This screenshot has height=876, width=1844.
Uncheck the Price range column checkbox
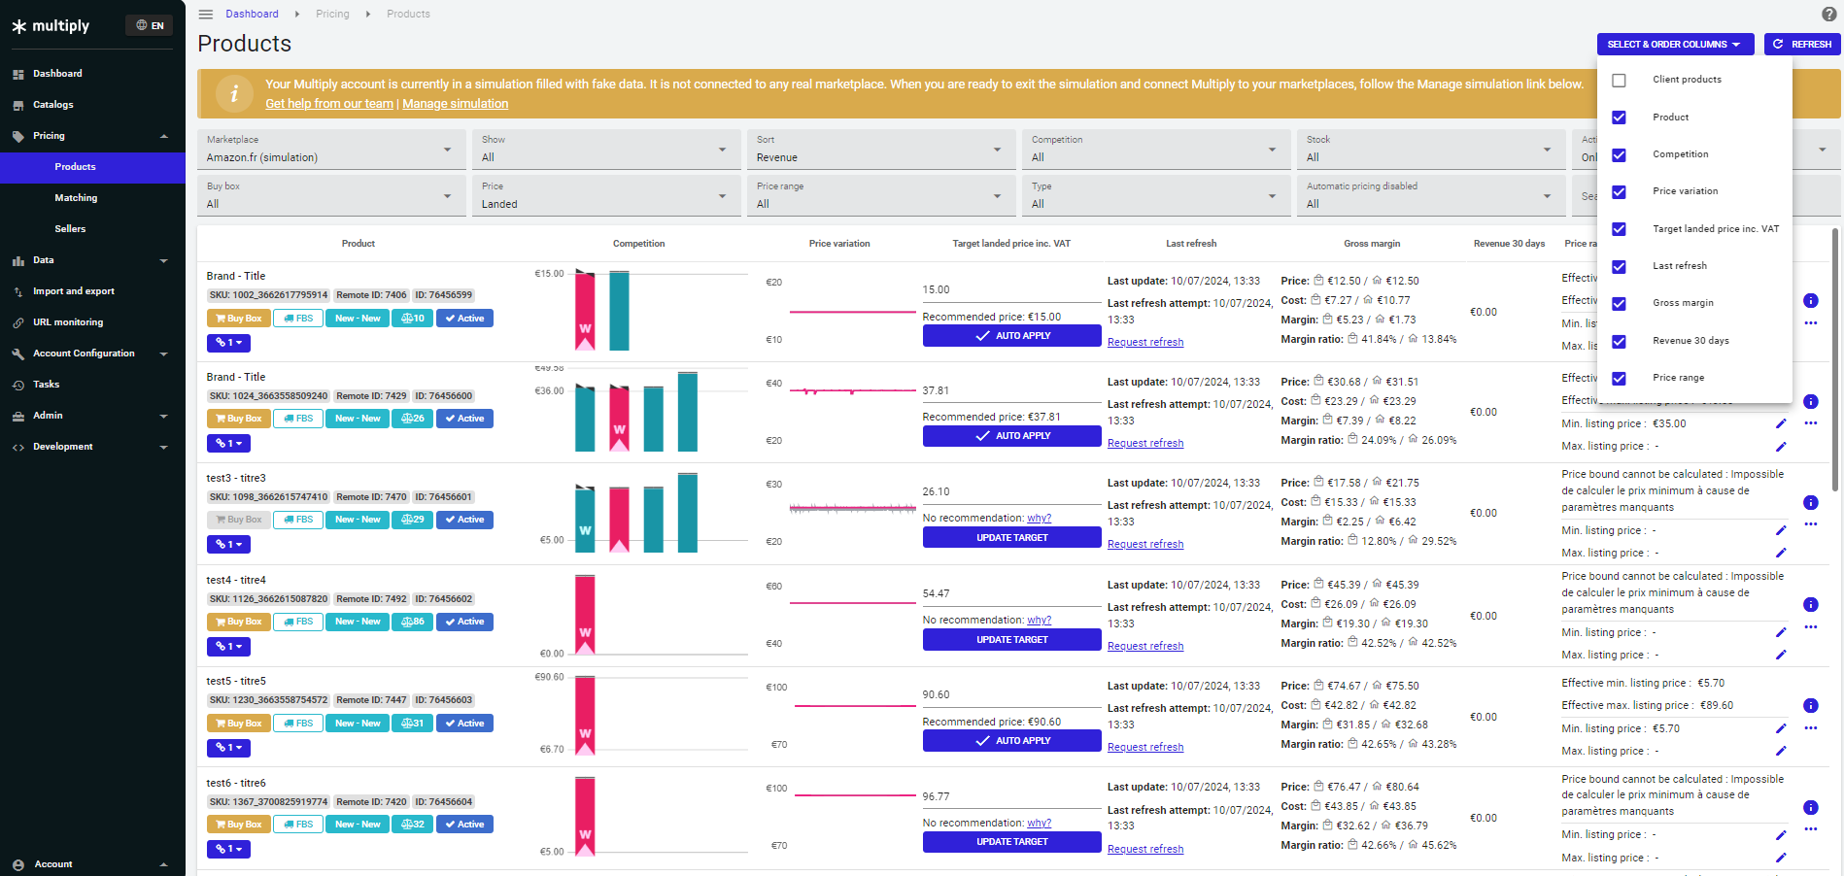[x=1619, y=379]
